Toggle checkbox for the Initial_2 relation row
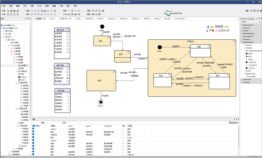262x158 pixels. pos(33,140)
